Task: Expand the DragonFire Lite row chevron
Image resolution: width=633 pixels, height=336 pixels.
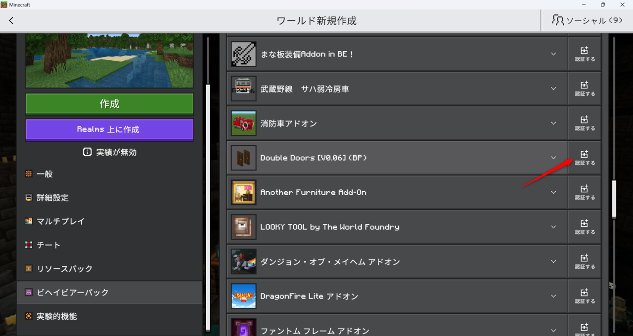Action: pos(553,296)
